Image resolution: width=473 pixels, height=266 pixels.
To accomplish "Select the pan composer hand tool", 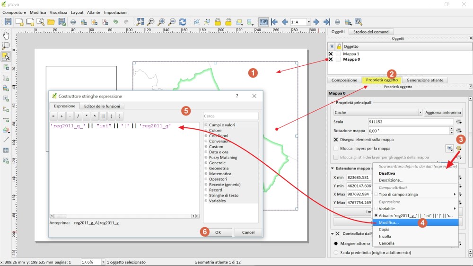I will pyautogui.click(x=6, y=35).
